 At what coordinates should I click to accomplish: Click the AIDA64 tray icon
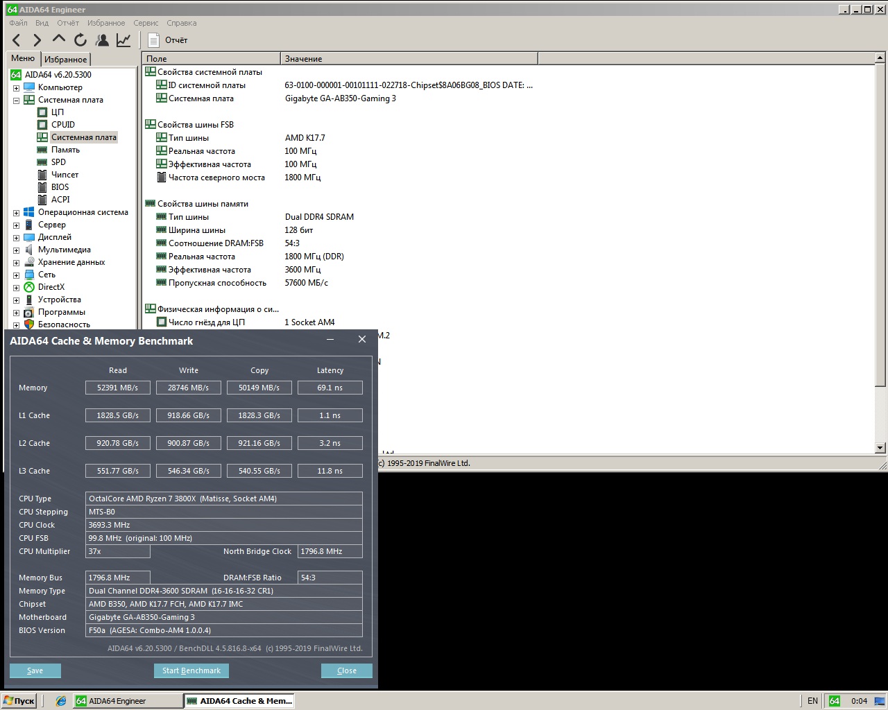(835, 701)
